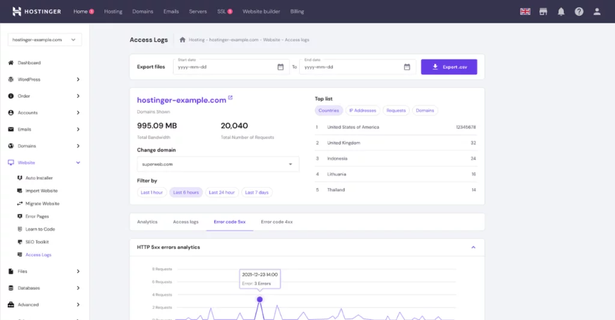615x320 pixels.
Task: Click the Domains globe icon in sidebar
Action: 11,146
